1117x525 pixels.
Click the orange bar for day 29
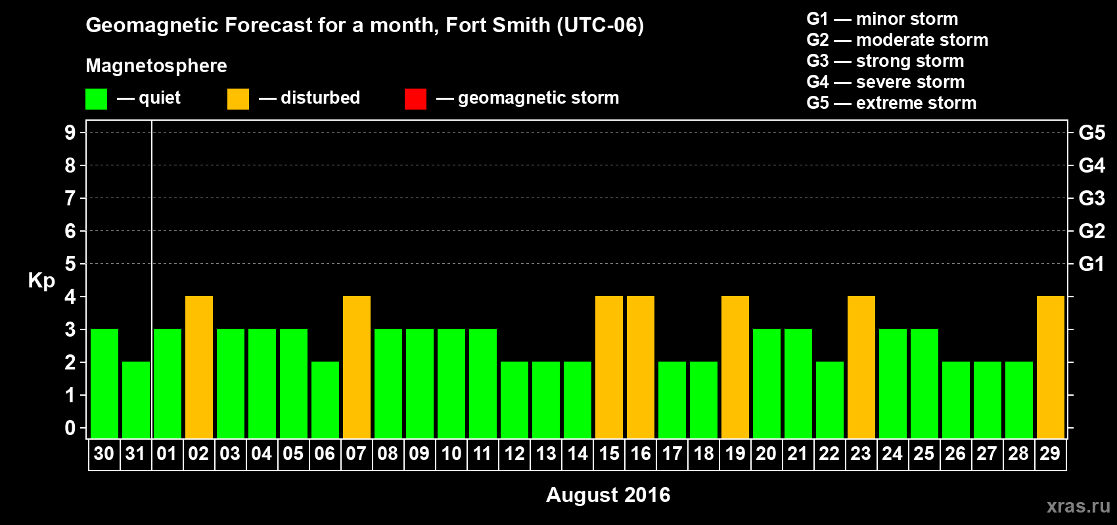[x=1051, y=367]
